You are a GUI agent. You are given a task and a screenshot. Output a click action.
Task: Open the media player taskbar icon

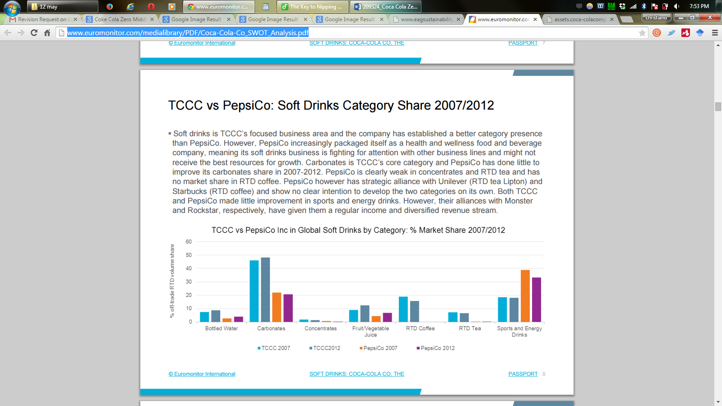pyautogui.click(x=172, y=6)
